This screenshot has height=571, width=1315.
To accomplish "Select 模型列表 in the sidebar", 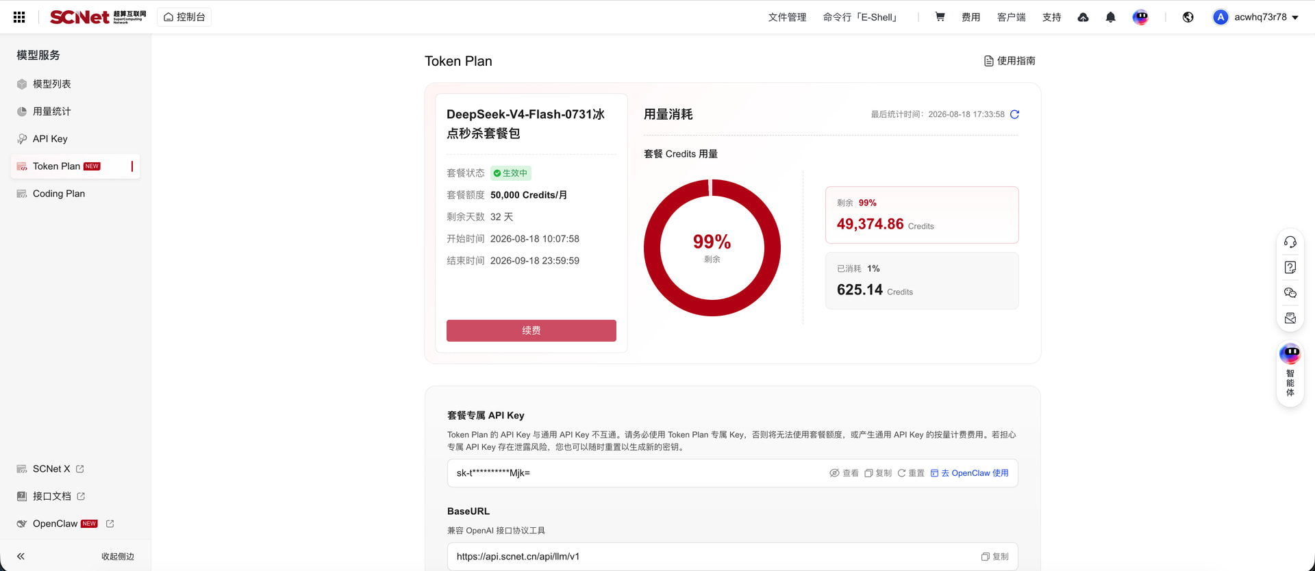I will (x=75, y=84).
